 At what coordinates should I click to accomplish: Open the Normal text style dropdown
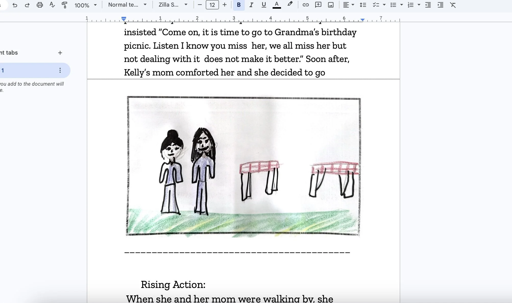(127, 5)
